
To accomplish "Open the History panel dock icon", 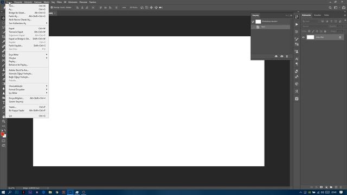I will coord(297,17).
